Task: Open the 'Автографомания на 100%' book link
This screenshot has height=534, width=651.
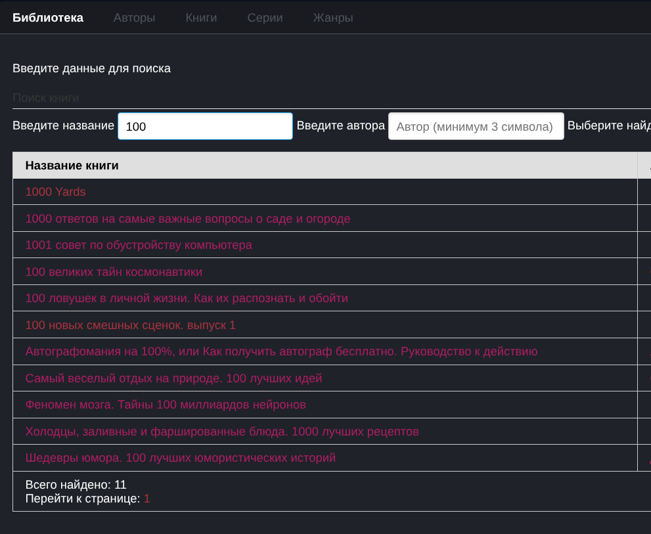Action: coord(281,351)
